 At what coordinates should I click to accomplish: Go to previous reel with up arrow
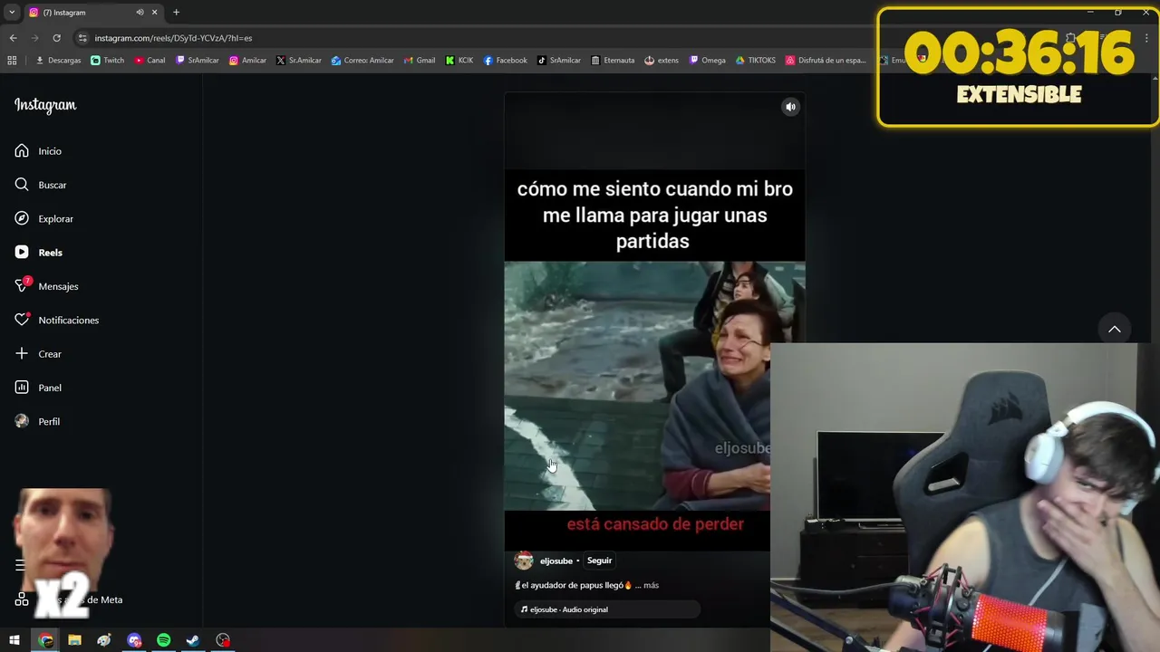pyautogui.click(x=1115, y=329)
